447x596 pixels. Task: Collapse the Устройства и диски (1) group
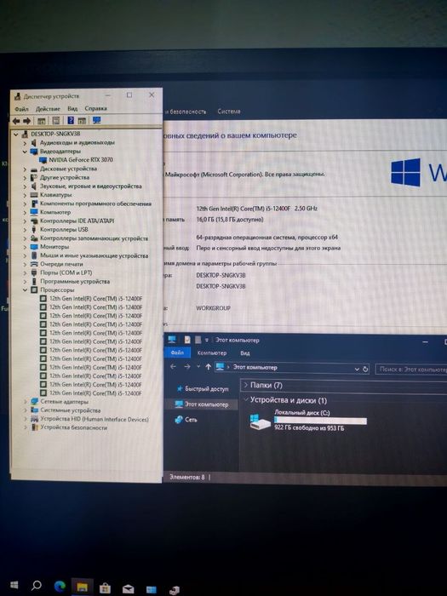pyautogui.click(x=246, y=399)
